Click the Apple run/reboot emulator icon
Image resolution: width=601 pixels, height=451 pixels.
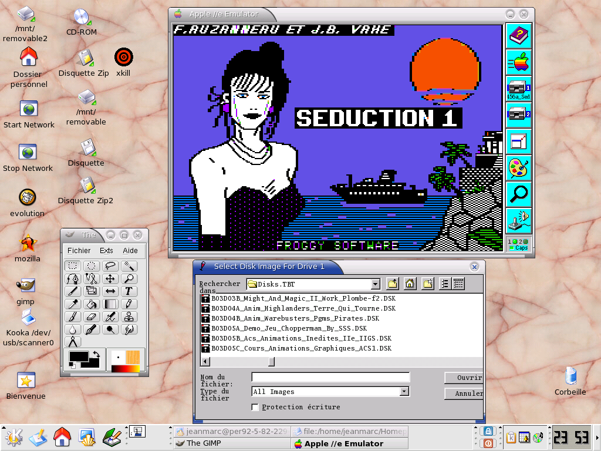click(x=519, y=62)
